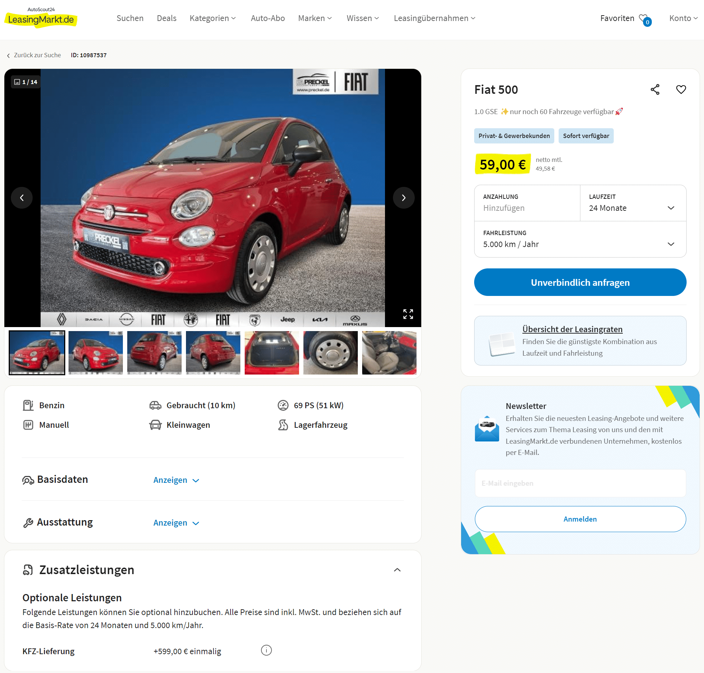The width and height of the screenshot is (704, 673).
Task: Open Favoriten list
Action: click(617, 18)
